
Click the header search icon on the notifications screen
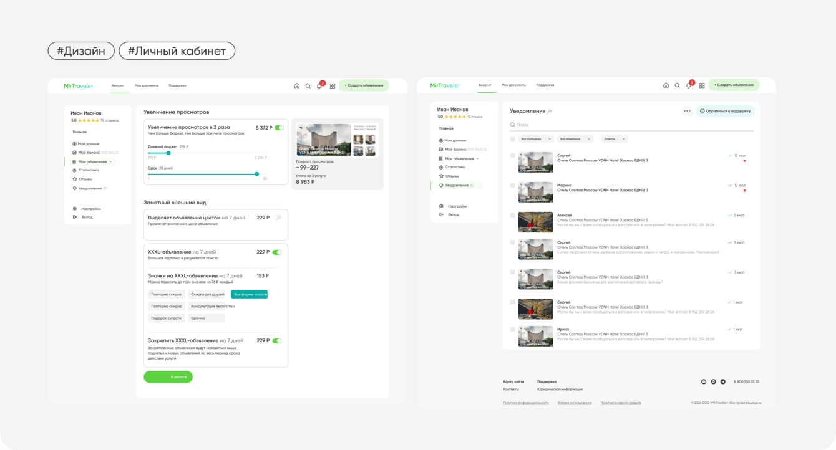pos(677,85)
